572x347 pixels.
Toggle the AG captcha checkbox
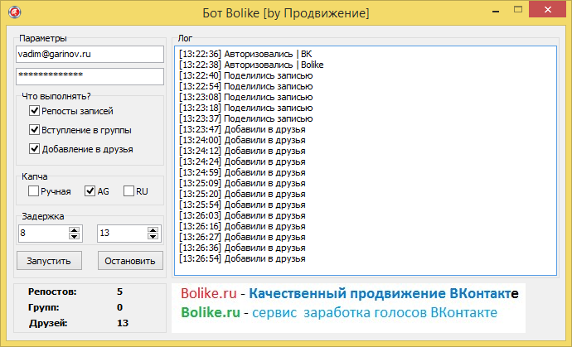tap(90, 191)
